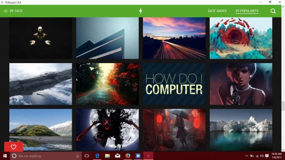Viewport: 285px width, 160px height.
Task: Click the battery icon in the system tray
Action: [252, 156]
